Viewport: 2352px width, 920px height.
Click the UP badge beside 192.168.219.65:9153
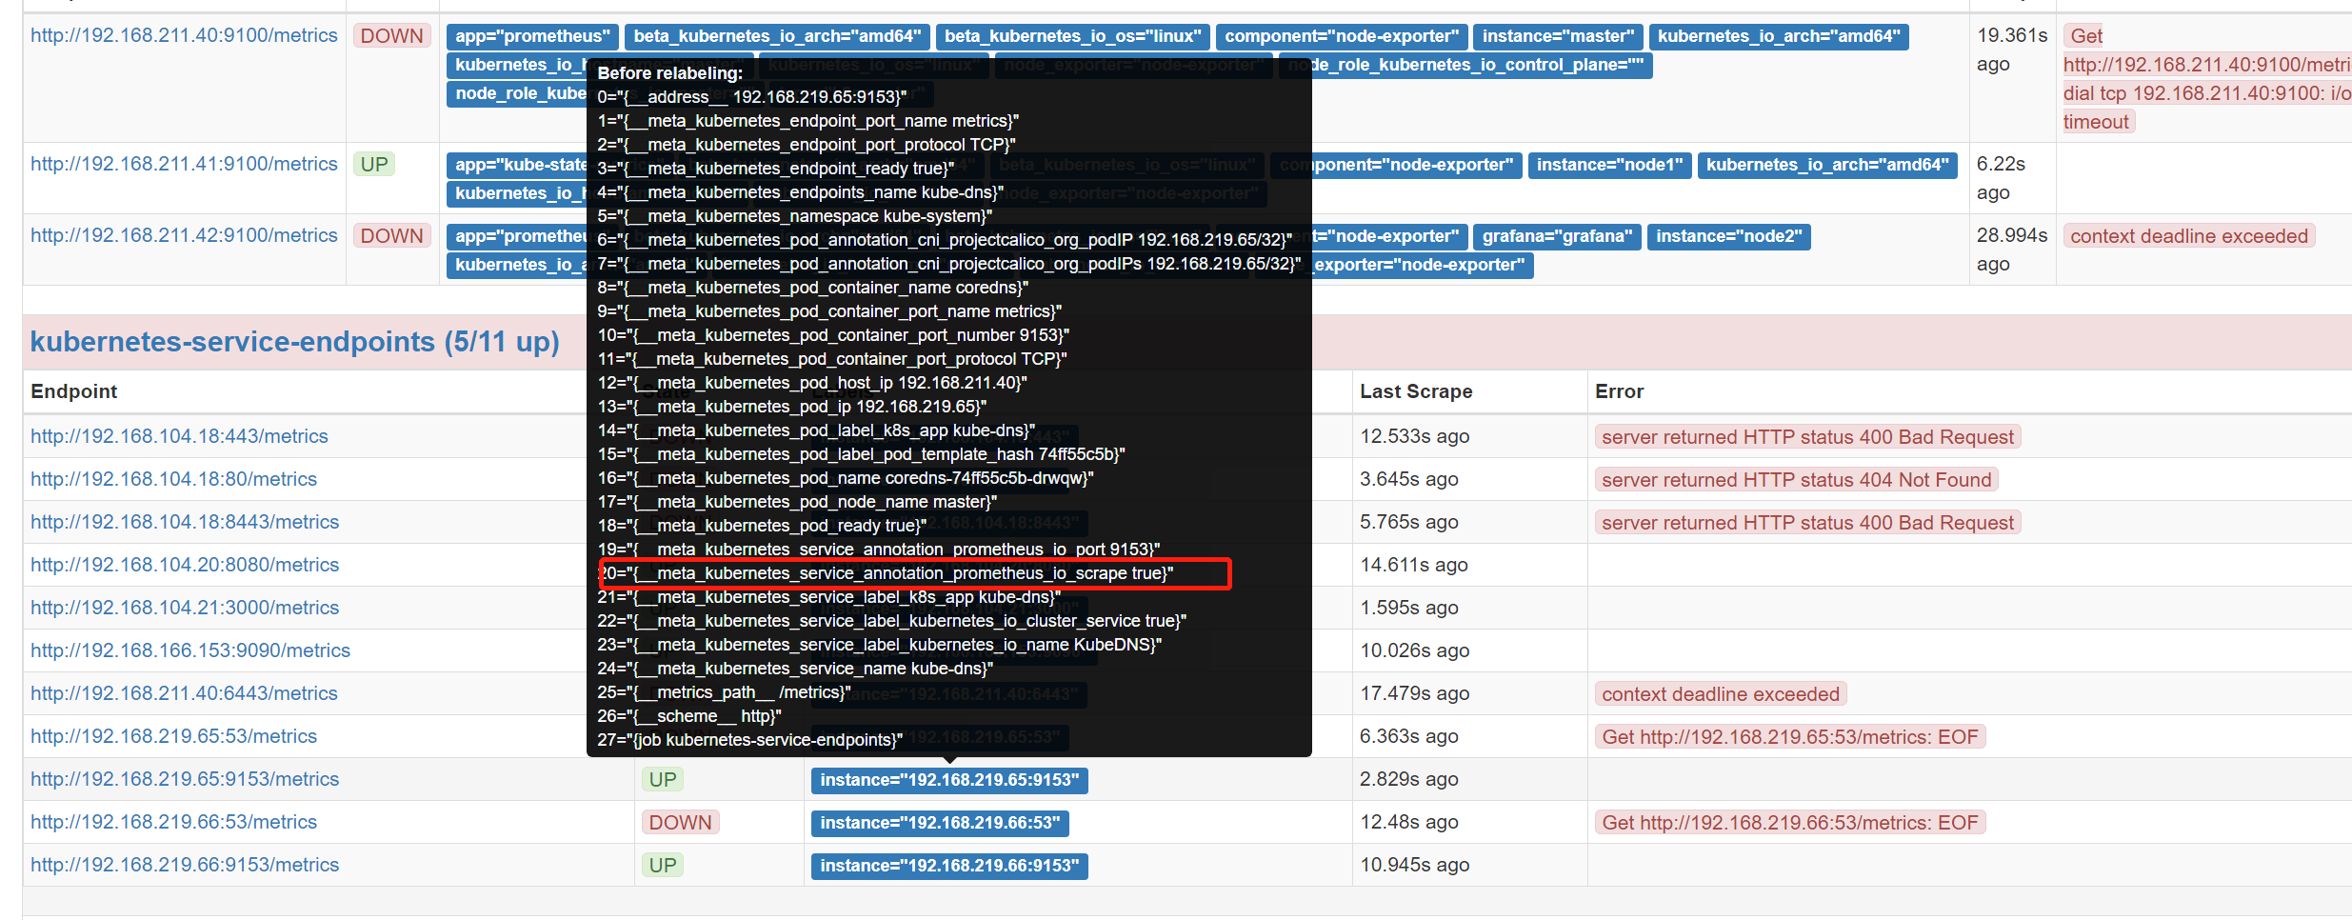tap(662, 778)
